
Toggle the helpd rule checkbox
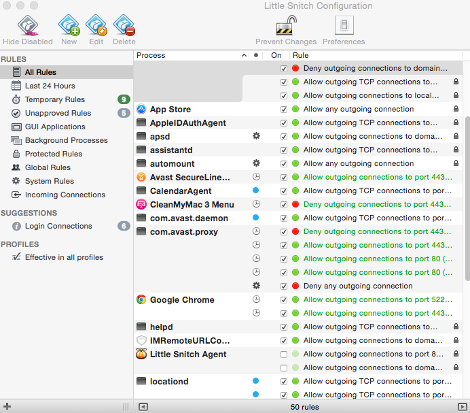click(284, 327)
